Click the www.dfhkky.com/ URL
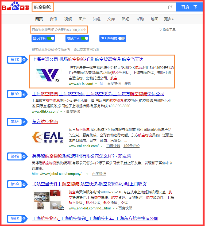Viewport: 205px width, 226px height. coord(45,112)
